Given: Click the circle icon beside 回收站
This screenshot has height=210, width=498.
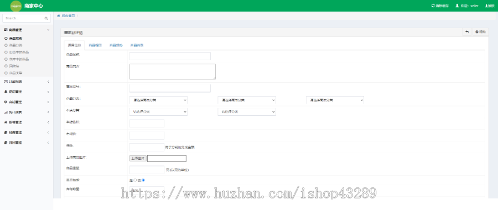Looking at the screenshot, I should pos(6,66).
